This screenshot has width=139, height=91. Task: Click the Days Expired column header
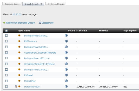tap(130, 31)
